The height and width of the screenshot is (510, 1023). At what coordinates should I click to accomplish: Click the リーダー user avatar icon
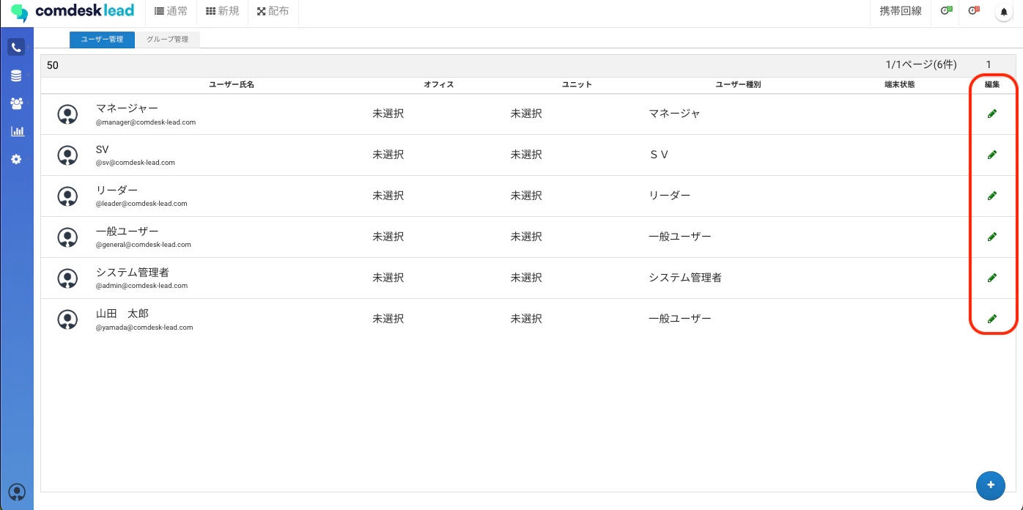[67, 196]
